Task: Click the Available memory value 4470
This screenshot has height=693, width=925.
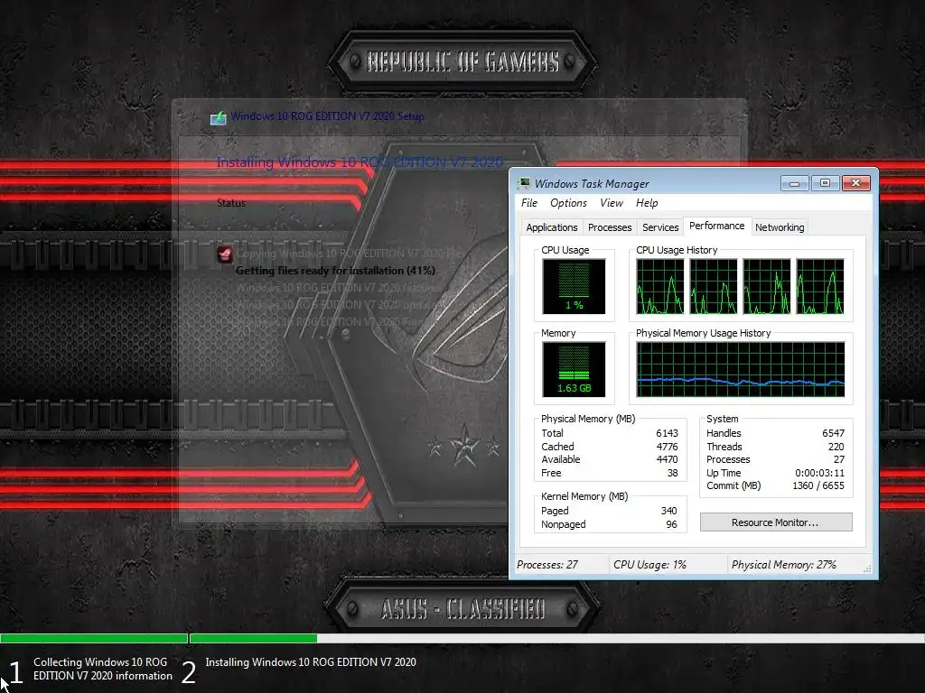Action: pyautogui.click(x=667, y=459)
